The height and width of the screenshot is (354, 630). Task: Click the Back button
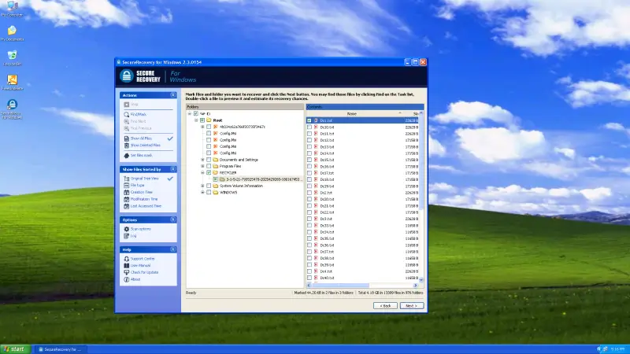(385, 306)
